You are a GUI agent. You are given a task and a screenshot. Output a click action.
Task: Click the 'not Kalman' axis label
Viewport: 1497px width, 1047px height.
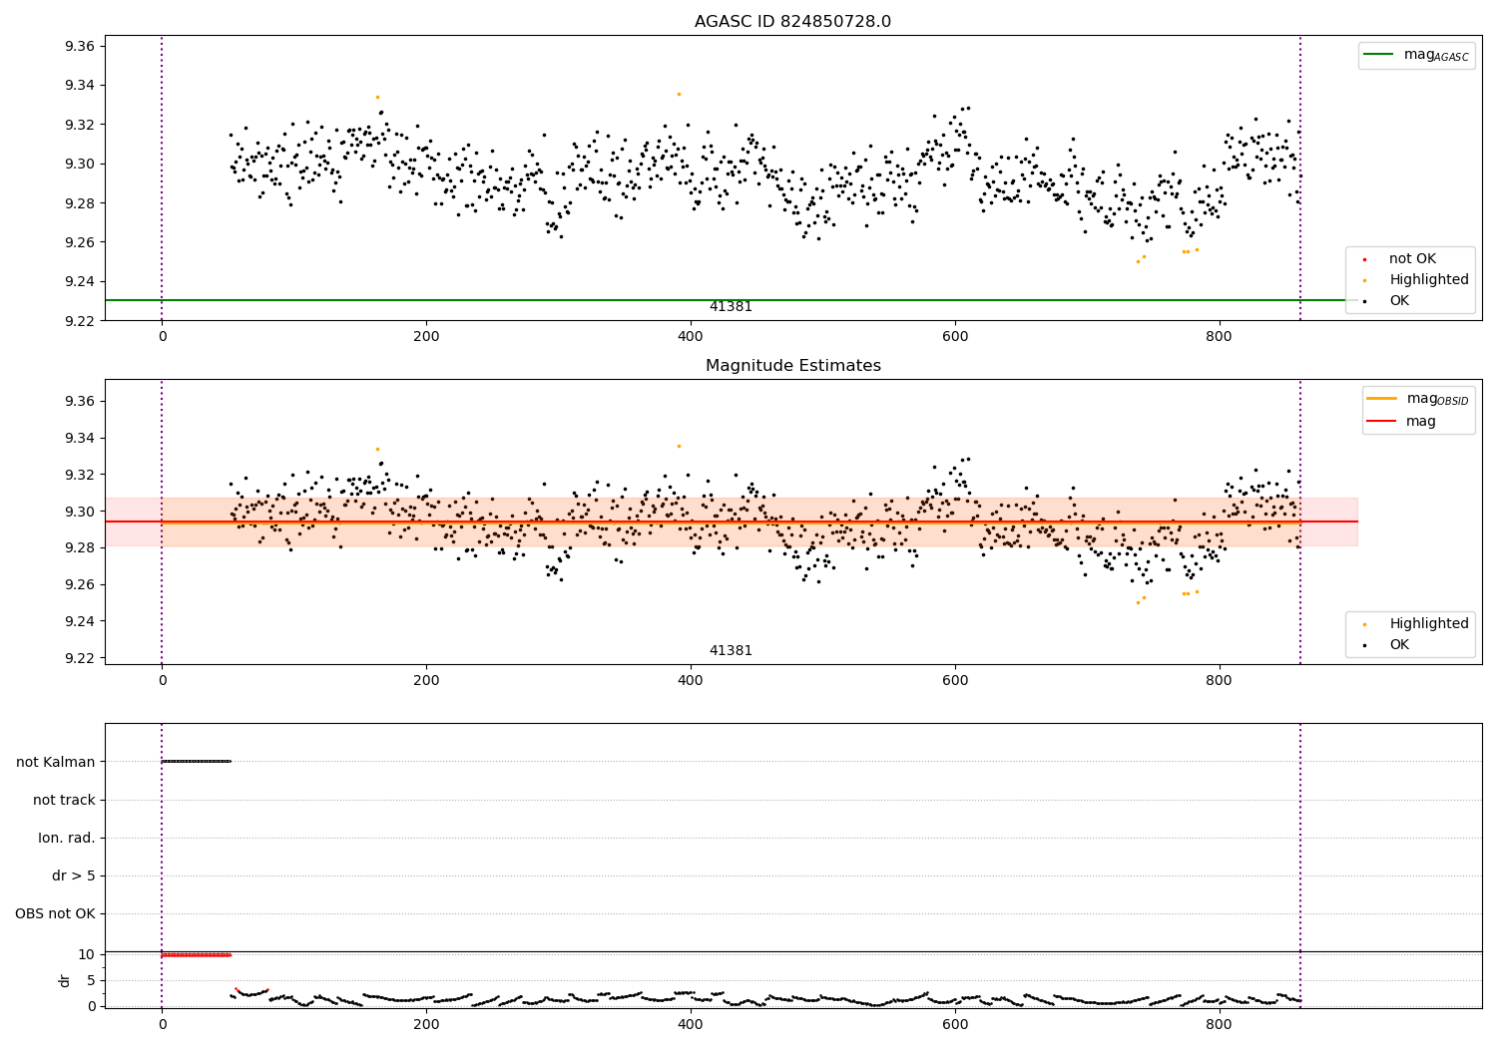click(x=56, y=762)
